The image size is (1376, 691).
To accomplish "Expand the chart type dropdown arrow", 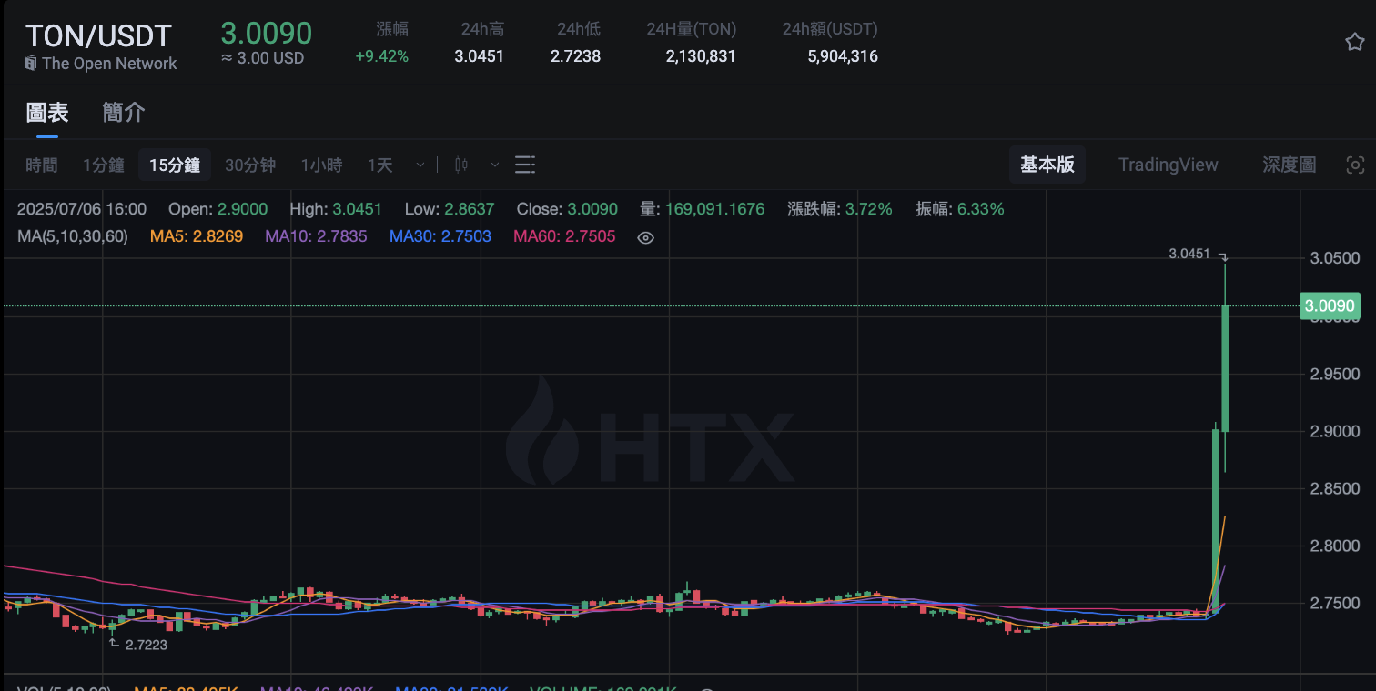I will [x=494, y=165].
